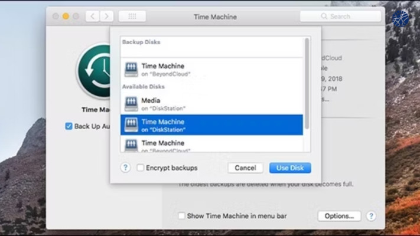The image size is (420, 236).
Task: Open help for the disk selection sheet
Action: [125, 168]
